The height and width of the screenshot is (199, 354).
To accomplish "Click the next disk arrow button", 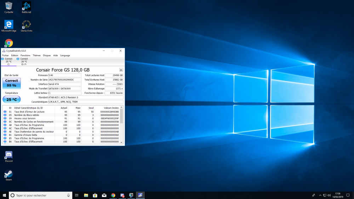I will point(121,70).
